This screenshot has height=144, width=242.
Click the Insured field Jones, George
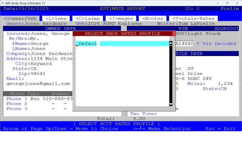[50, 34]
